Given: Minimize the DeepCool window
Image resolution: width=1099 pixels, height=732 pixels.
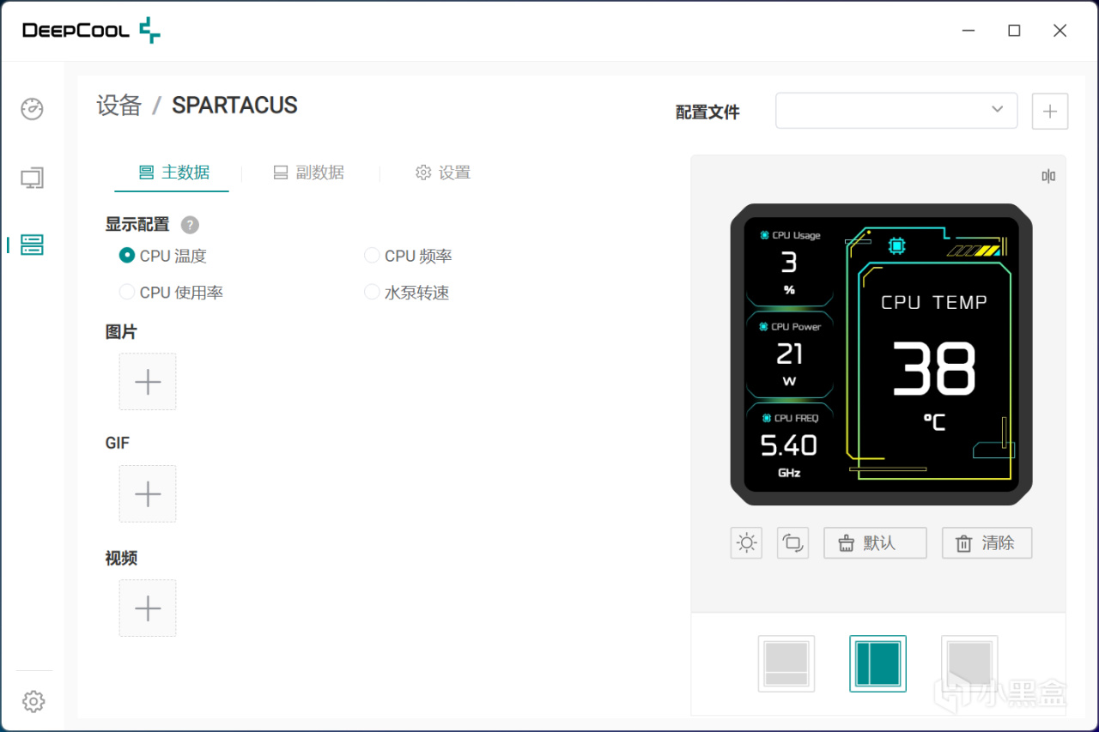Looking at the screenshot, I should pos(968,31).
